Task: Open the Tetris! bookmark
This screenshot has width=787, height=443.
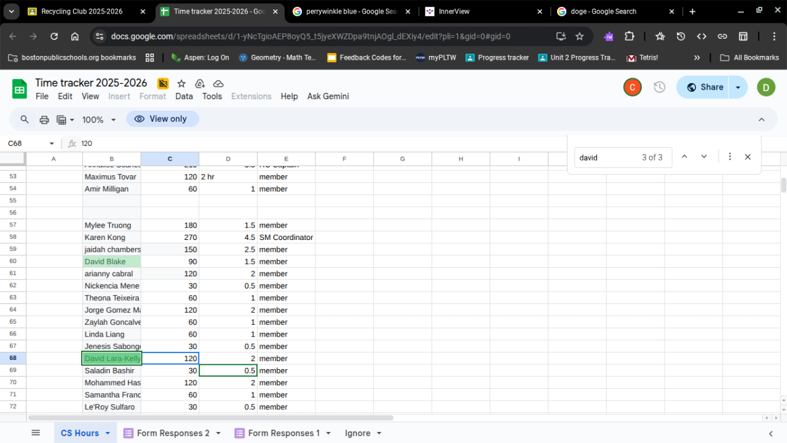Action: (x=643, y=58)
